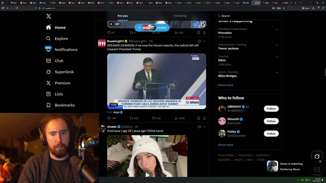326x183 pixels.
Task: Open Bookmarks from the sidebar
Action: pos(60,105)
